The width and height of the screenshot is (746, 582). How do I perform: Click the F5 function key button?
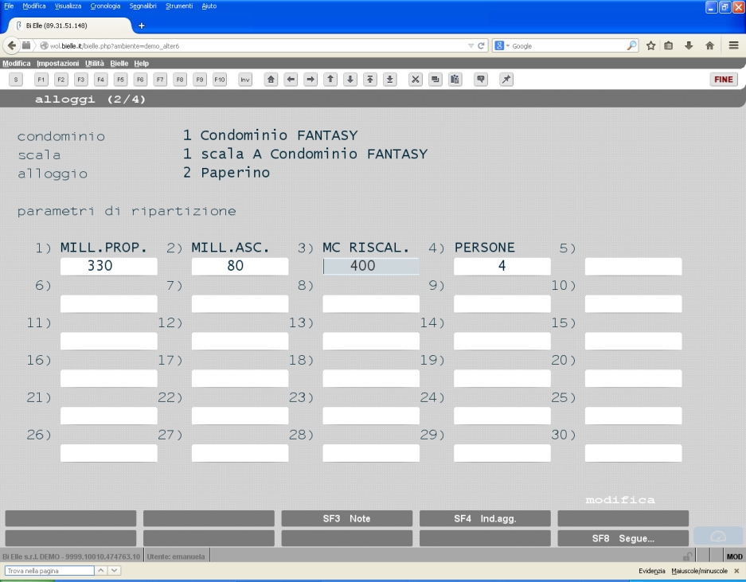[x=120, y=80]
